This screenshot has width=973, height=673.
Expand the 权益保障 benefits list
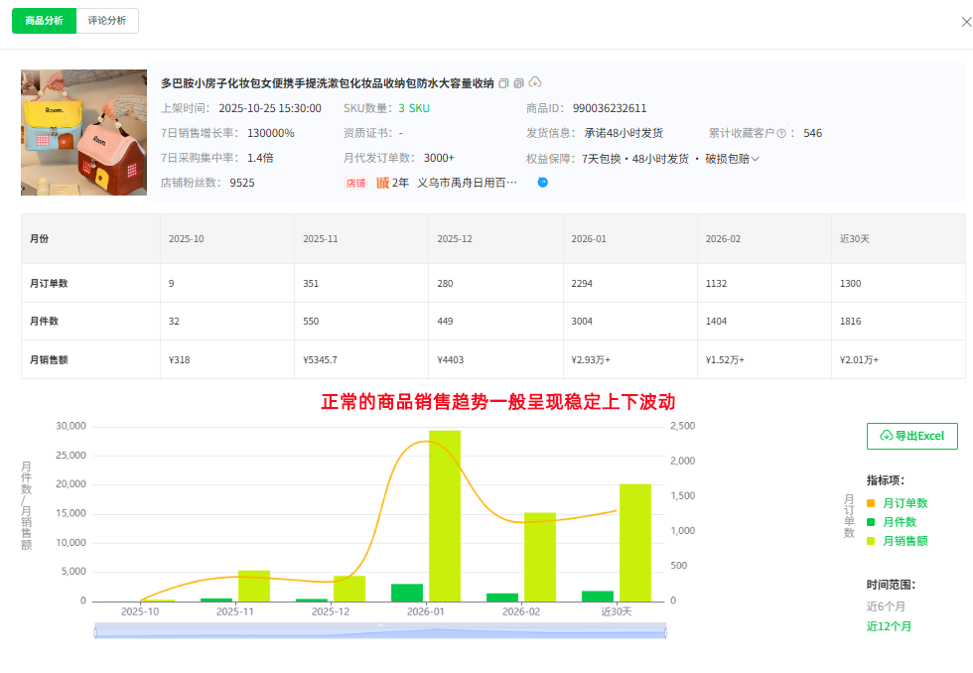[x=757, y=160]
